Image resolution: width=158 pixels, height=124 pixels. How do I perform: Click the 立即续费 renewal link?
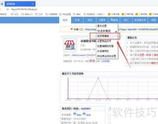[106, 61]
